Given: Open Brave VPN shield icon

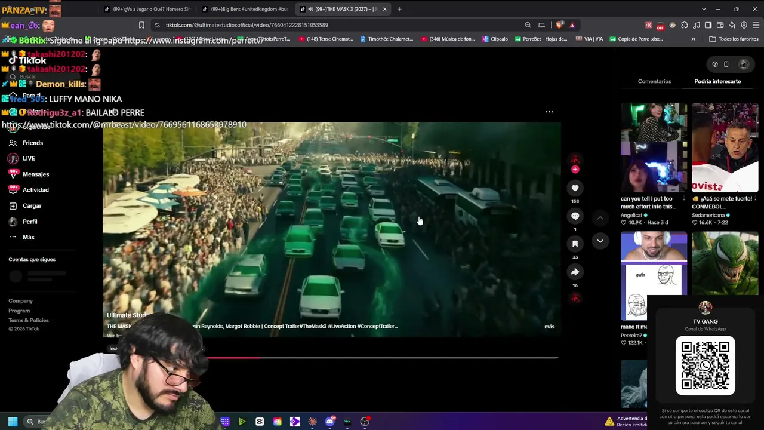Looking at the screenshot, I should coord(744,25).
